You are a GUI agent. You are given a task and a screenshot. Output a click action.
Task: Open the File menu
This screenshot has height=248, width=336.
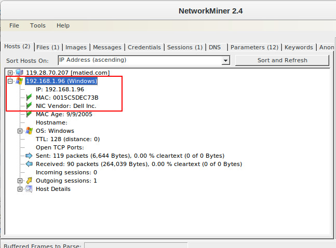(14, 25)
